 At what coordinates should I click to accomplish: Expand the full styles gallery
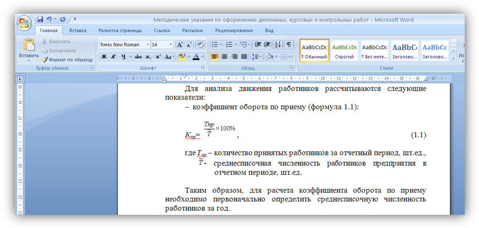(x=454, y=58)
